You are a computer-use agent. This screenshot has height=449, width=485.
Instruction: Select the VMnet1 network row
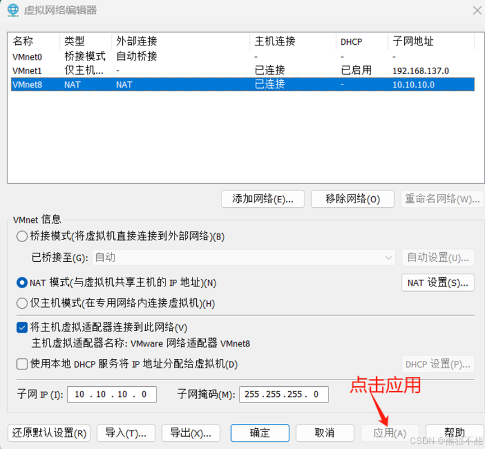pos(243,71)
